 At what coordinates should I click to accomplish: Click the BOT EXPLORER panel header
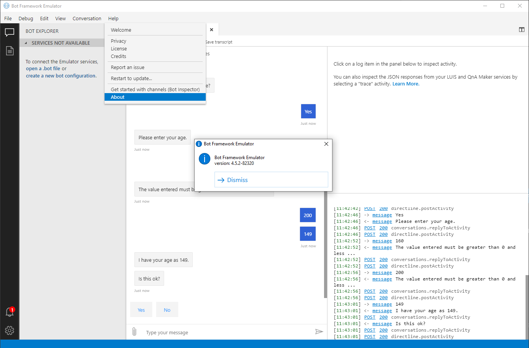coord(42,31)
